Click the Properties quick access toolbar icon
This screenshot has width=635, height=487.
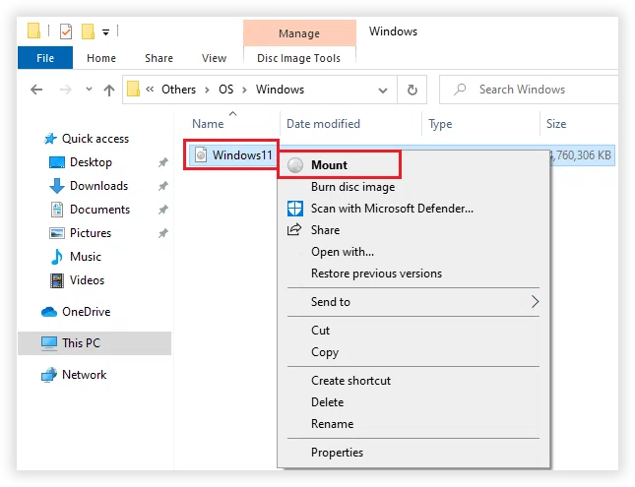click(x=66, y=31)
